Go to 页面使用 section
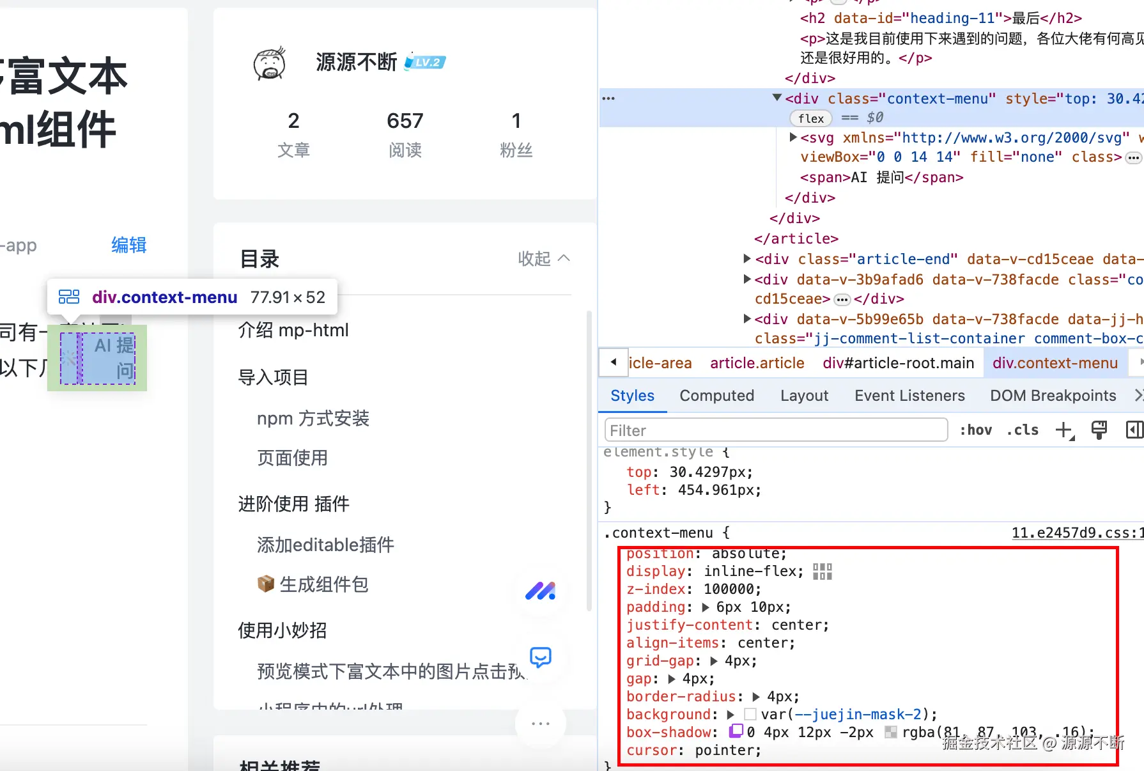Viewport: 1144px width, 771px height. click(292, 458)
